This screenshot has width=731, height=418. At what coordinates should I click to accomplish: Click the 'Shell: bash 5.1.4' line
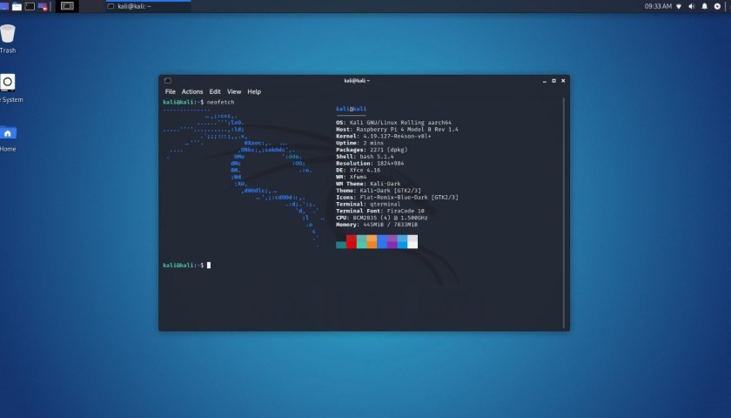point(365,157)
